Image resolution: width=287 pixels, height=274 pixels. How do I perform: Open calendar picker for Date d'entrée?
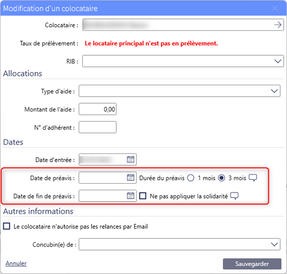131,159
